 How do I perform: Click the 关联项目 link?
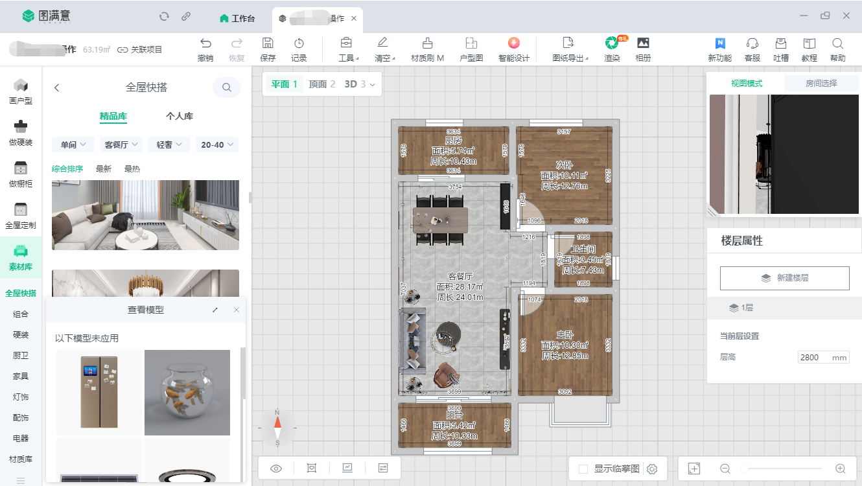140,49
